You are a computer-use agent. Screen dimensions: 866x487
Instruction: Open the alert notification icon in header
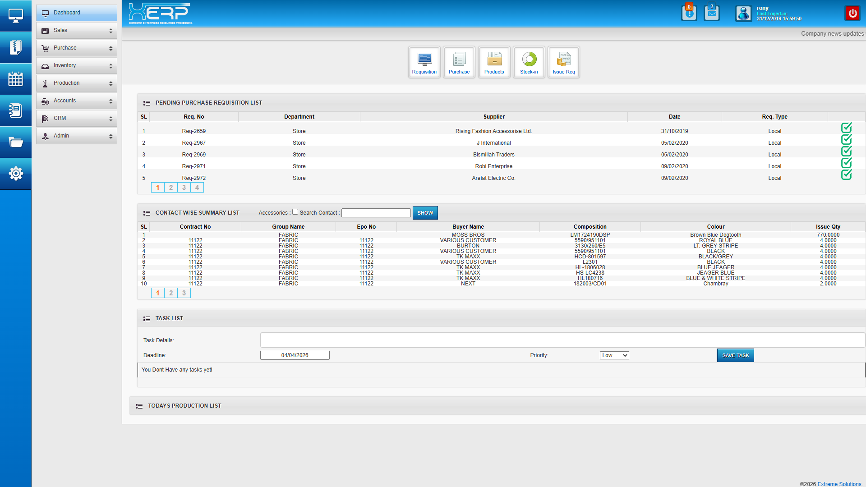click(689, 13)
